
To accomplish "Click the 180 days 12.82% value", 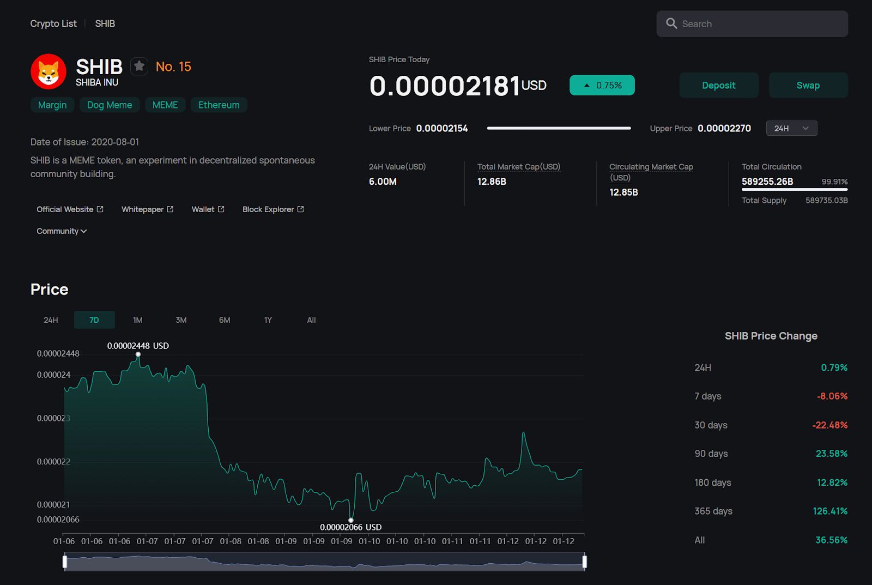I will (832, 483).
